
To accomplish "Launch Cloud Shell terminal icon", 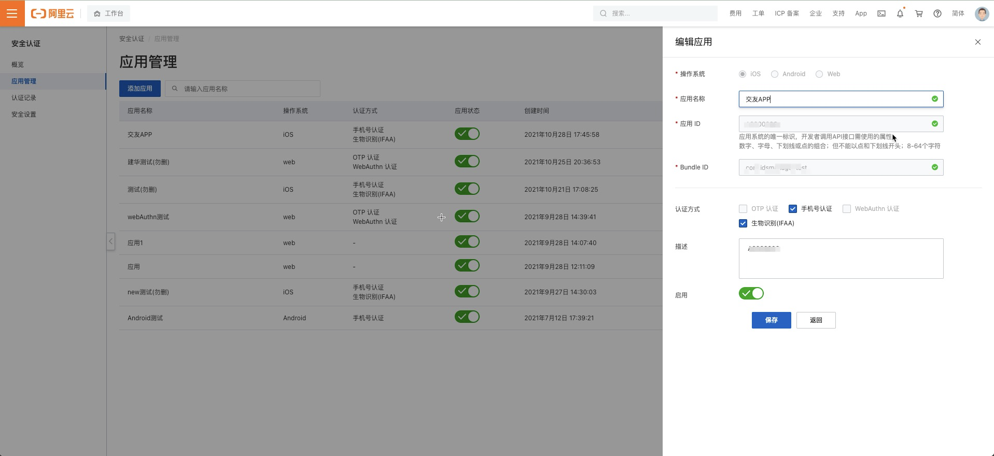I will pos(881,13).
